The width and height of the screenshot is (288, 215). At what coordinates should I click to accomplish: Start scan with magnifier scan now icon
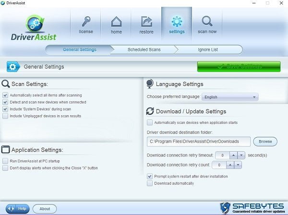207,21
